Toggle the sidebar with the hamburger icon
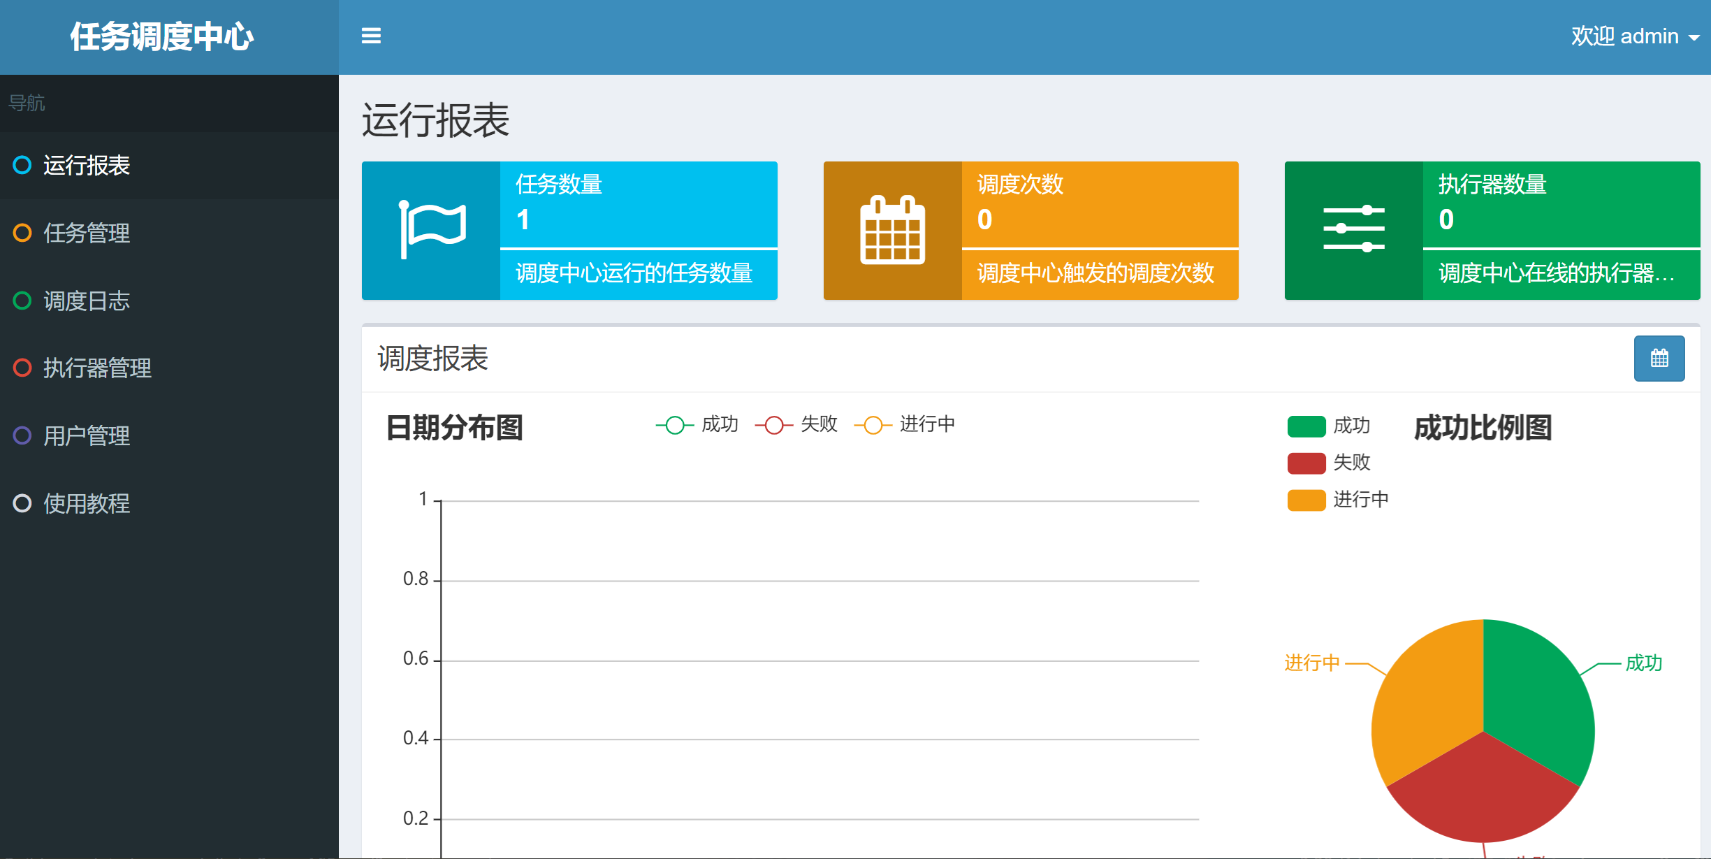The image size is (1711, 859). pos(371,36)
